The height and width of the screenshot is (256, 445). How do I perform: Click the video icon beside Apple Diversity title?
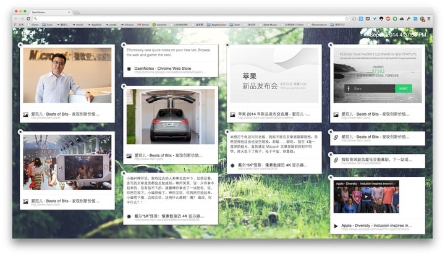pyautogui.click(x=336, y=226)
